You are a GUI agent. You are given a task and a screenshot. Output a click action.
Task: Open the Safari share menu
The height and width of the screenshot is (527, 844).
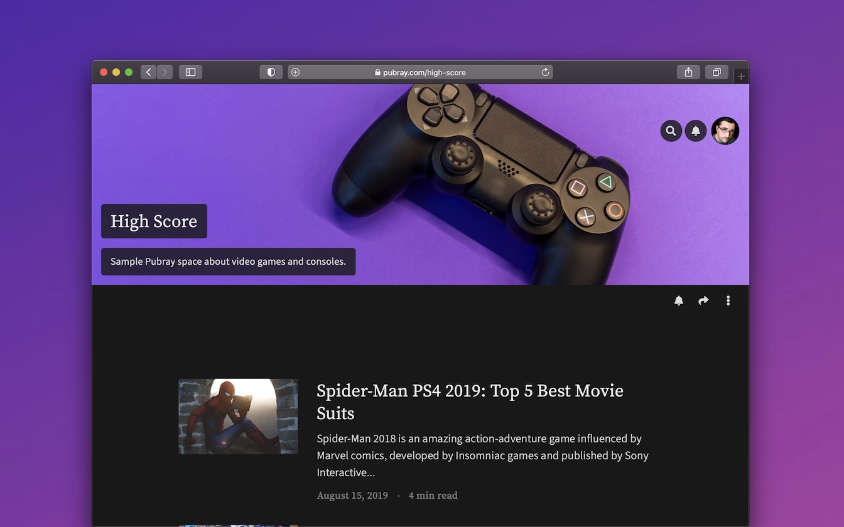688,72
